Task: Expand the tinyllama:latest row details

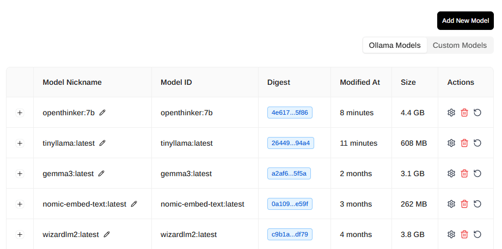Action: [x=20, y=143]
